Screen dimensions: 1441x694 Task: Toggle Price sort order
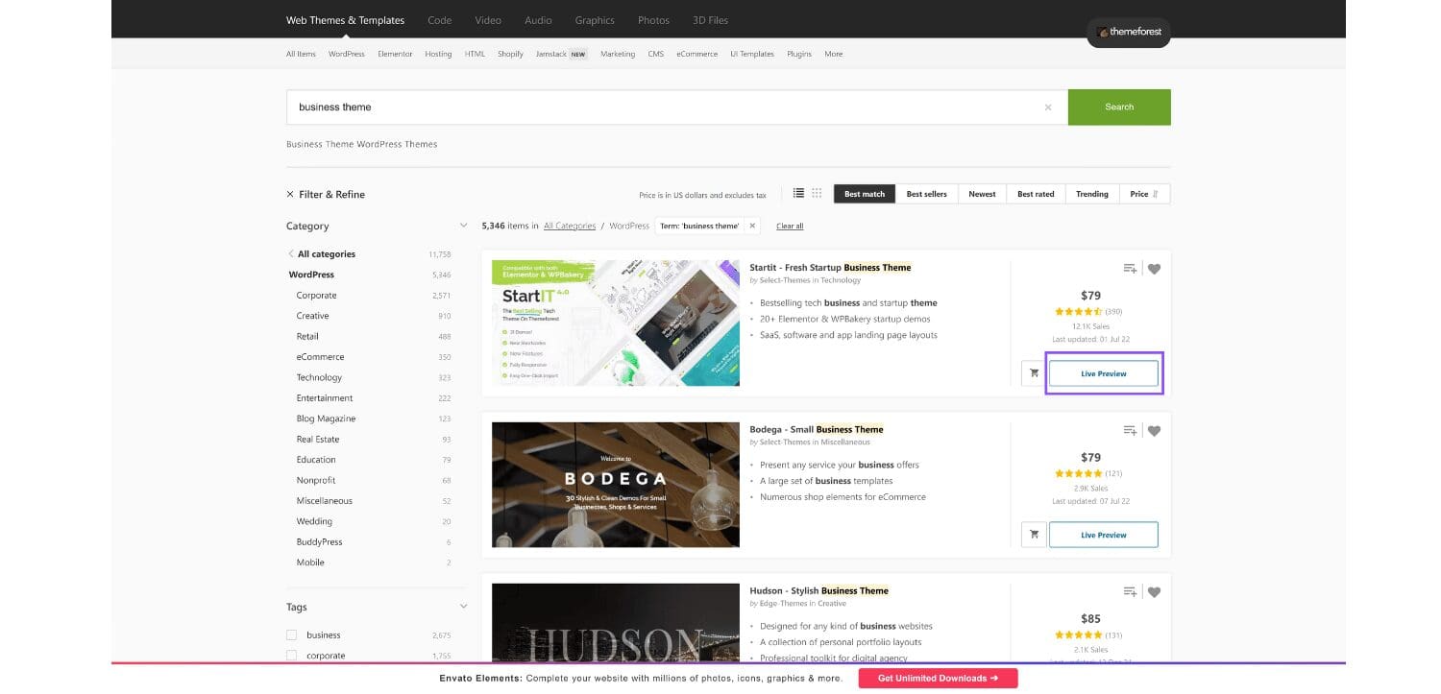[1144, 194]
